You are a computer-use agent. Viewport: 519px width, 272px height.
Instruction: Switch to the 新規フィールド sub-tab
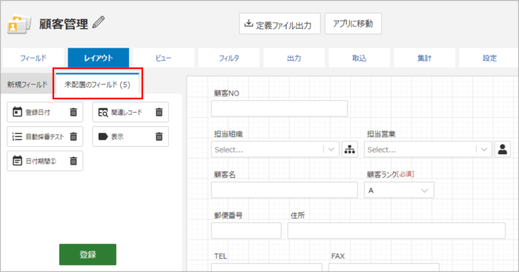click(x=27, y=84)
